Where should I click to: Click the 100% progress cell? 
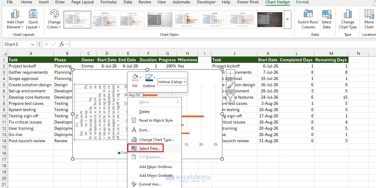[167, 66]
